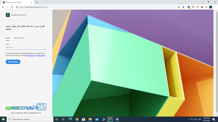This screenshot has width=218, height=122.
Task: Show hidden system tray icons
Action: click(189, 119)
